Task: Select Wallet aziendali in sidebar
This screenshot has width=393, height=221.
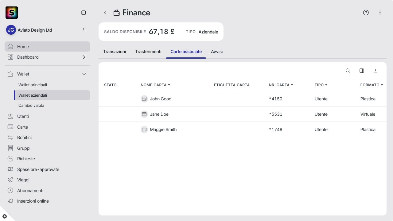Action: (x=52, y=95)
